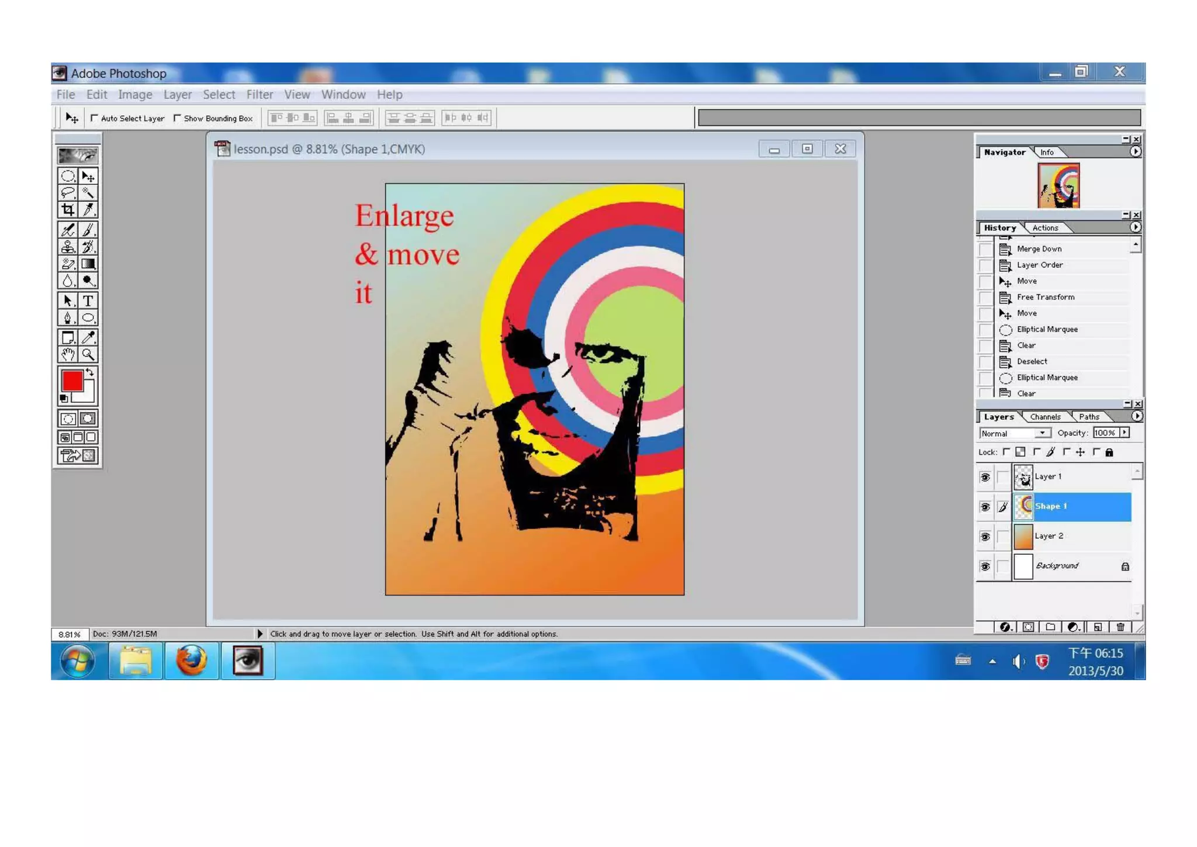Swap foreground and background colors
This screenshot has height=847, width=1197.
coord(90,372)
